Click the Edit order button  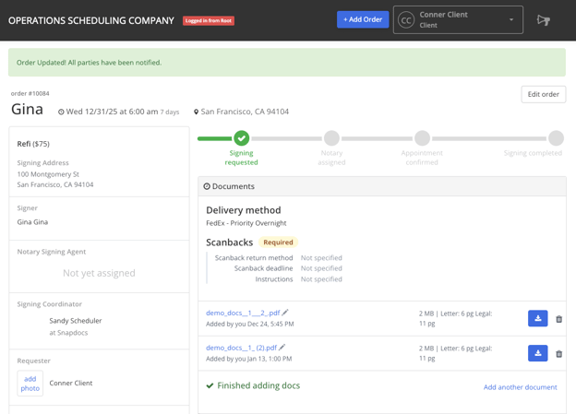543,94
